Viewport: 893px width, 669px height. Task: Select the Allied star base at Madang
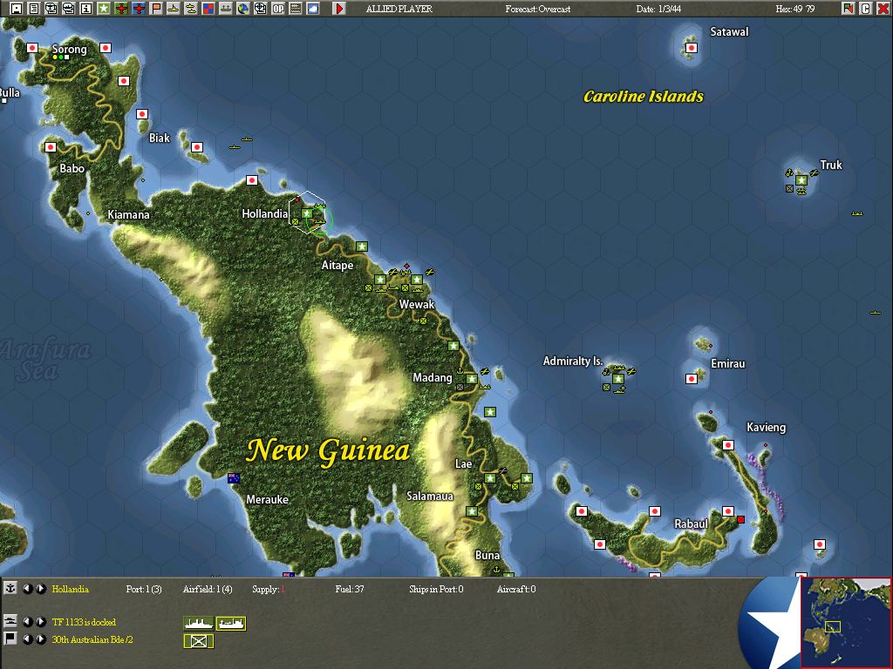[472, 379]
